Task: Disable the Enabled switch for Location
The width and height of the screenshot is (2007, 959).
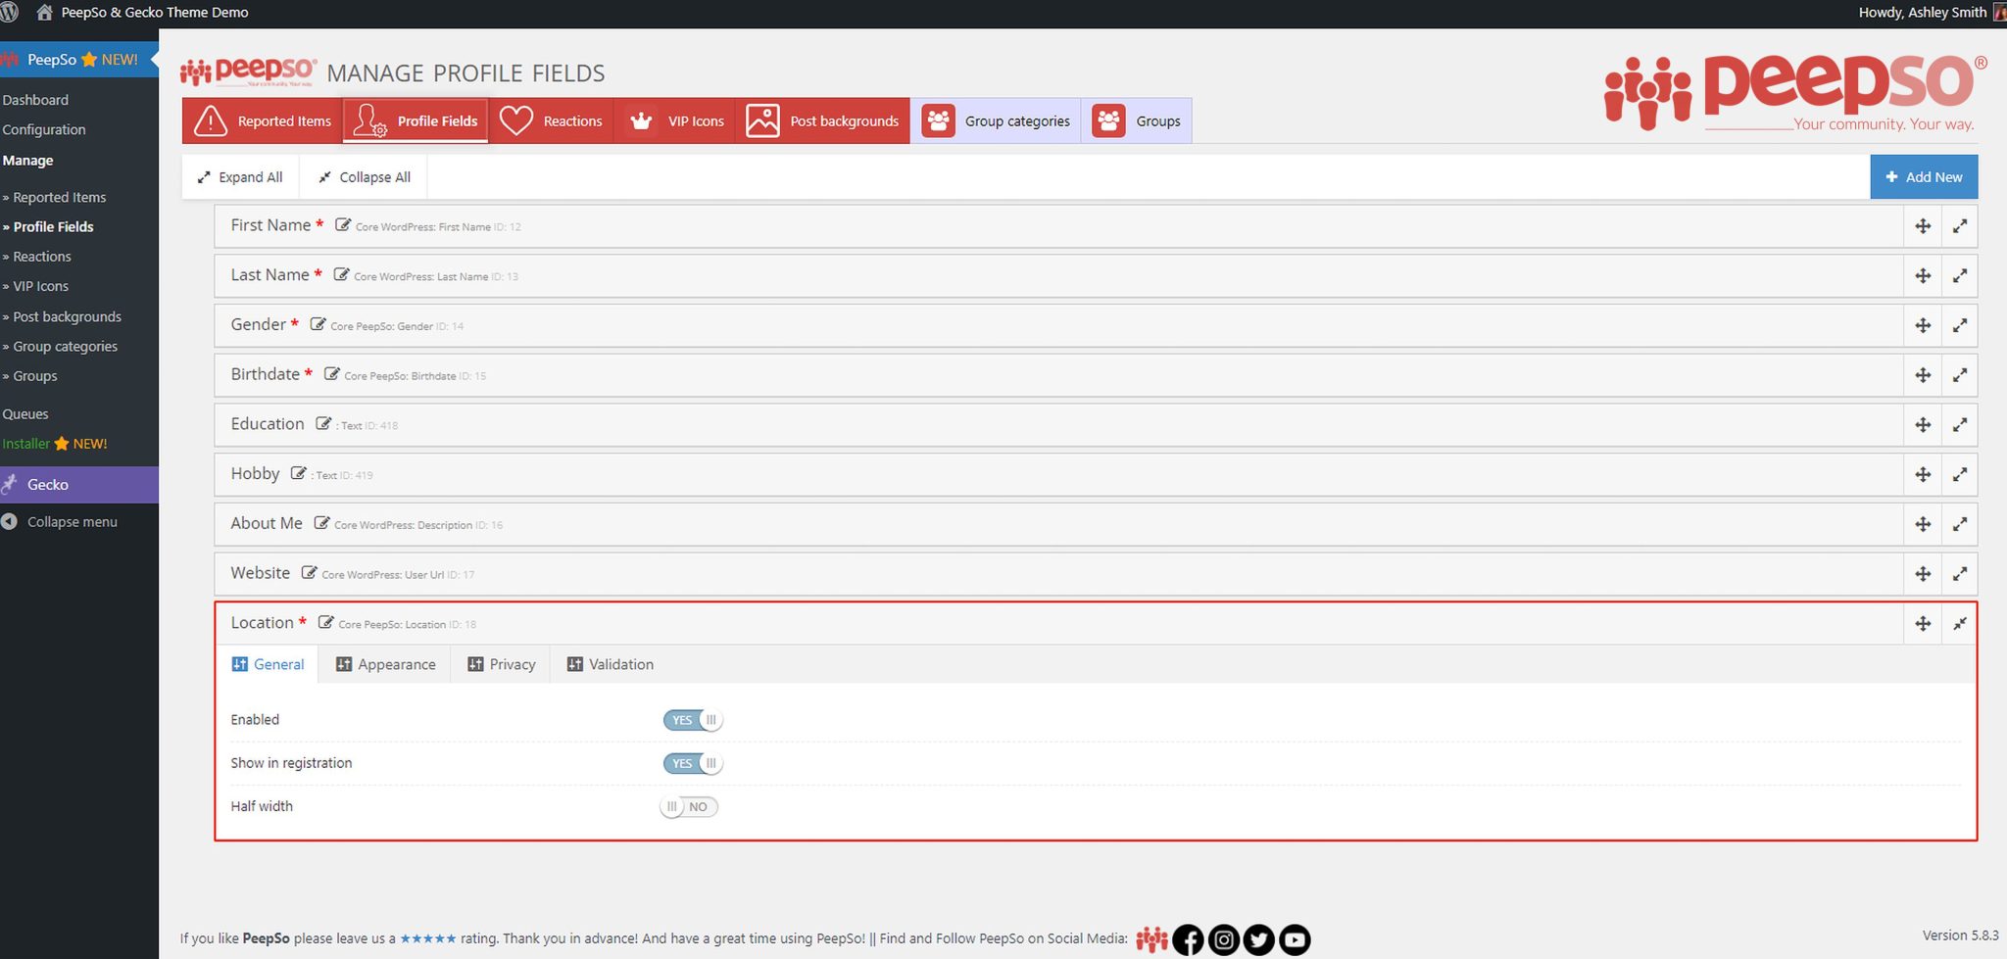Action: [x=692, y=719]
